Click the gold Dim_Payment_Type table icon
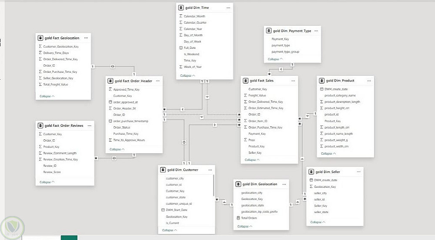The width and height of the screenshot is (435, 240). point(269,31)
